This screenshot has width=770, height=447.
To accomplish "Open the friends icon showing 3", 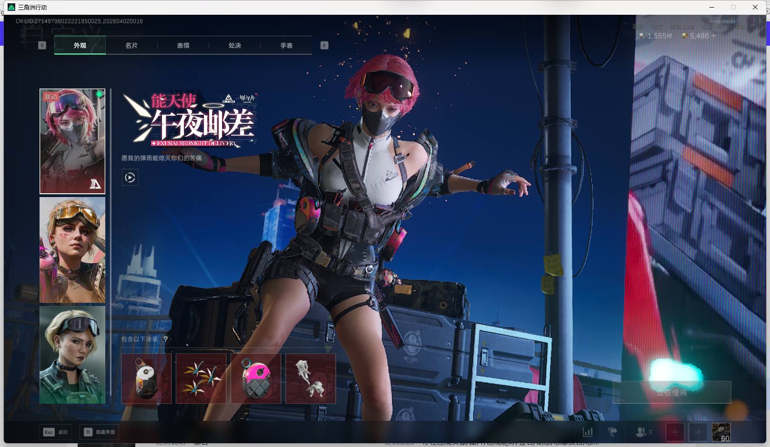I will 643,432.
